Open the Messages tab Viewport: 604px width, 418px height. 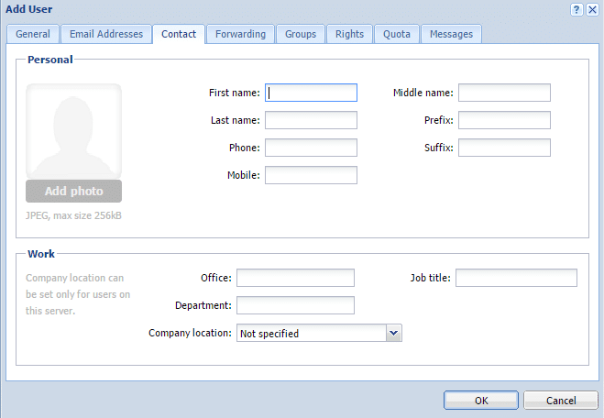452,34
